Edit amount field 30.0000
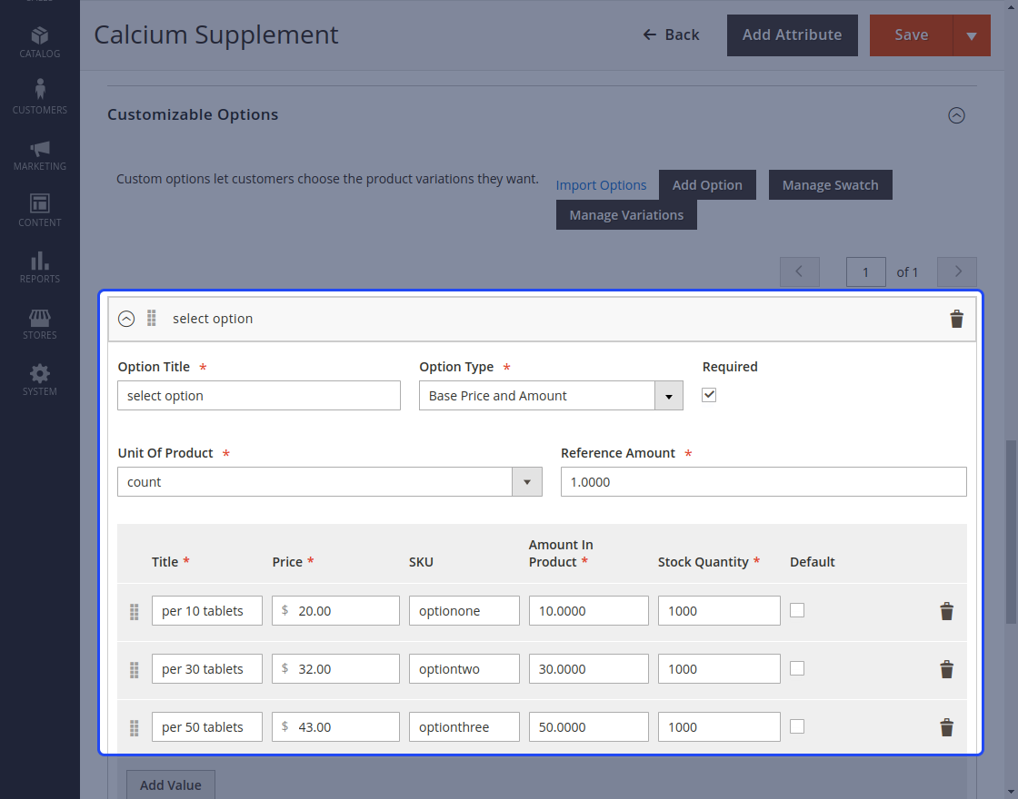 588,668
